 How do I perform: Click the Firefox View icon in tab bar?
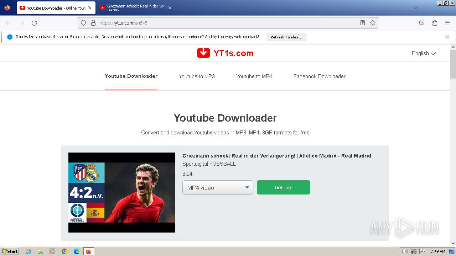tap(7, 7)
